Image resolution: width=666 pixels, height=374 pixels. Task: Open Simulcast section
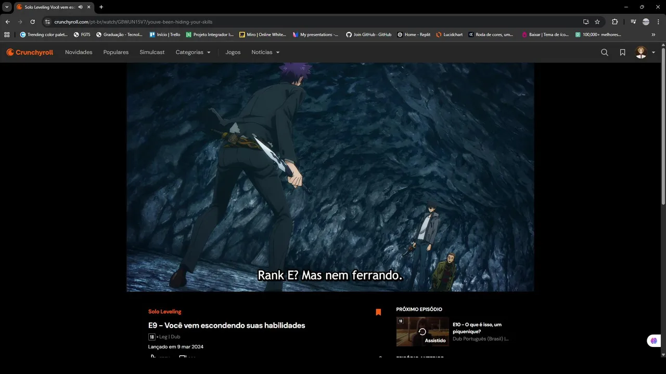(152, 52)
